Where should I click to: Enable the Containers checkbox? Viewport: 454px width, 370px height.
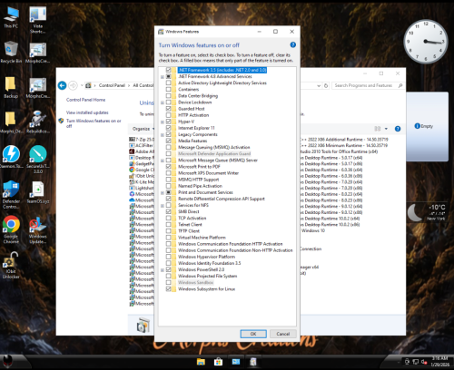click(168, 89)
